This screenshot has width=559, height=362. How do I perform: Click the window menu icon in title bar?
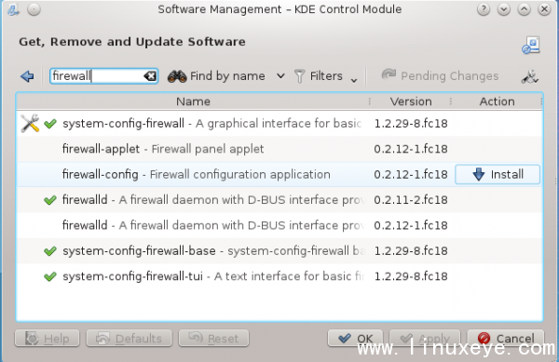(x=34, y=9)
